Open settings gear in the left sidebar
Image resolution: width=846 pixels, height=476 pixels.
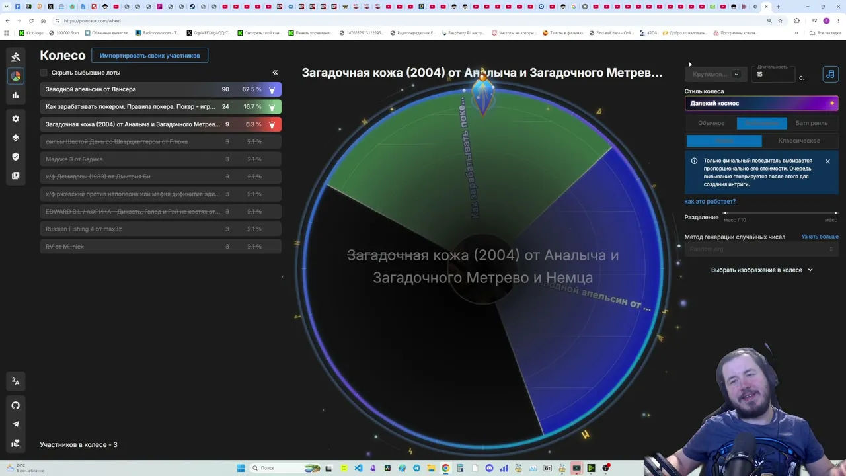[16, 119]
